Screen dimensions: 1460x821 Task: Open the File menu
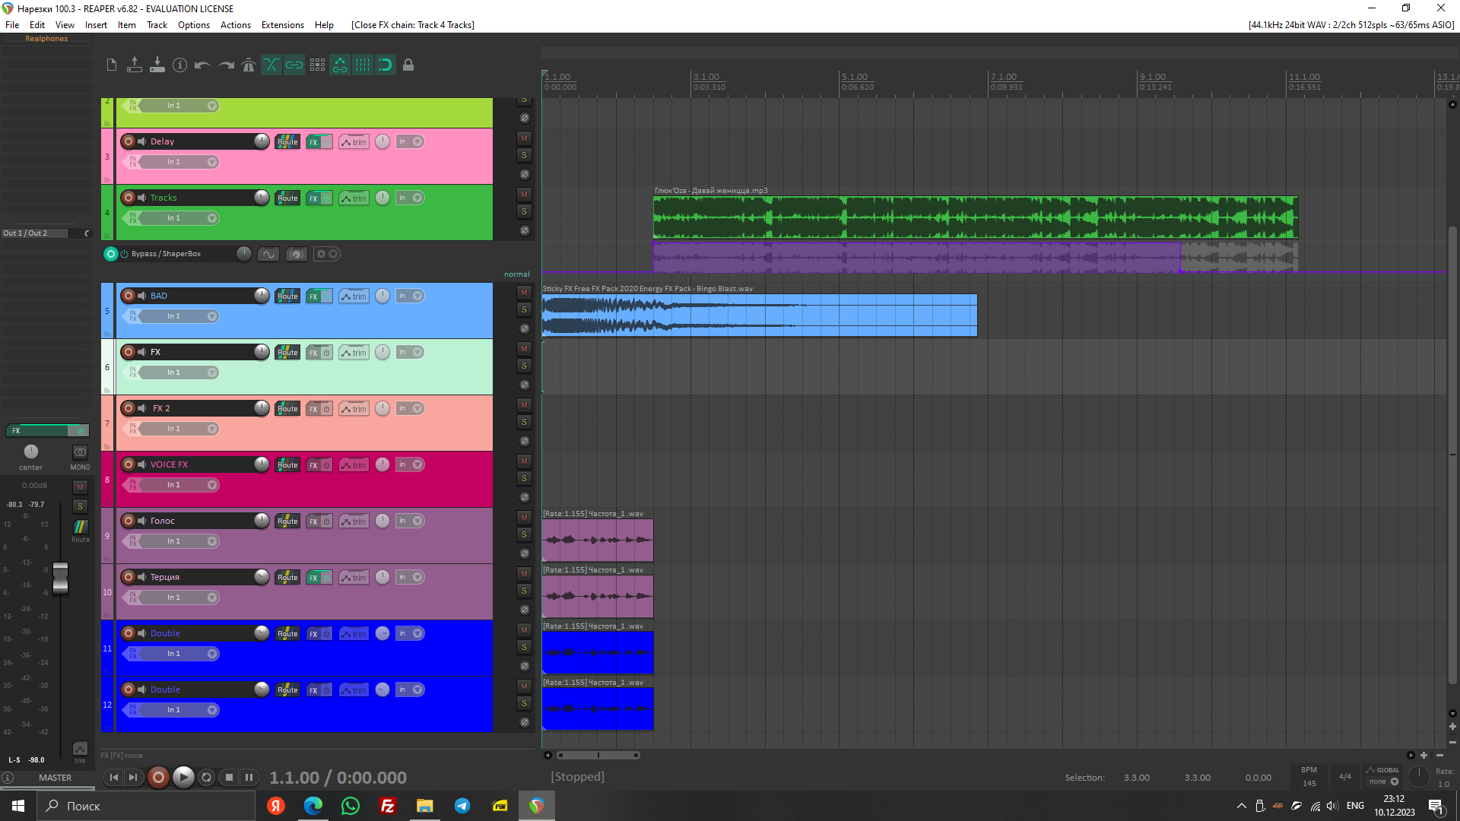[12, 25]
